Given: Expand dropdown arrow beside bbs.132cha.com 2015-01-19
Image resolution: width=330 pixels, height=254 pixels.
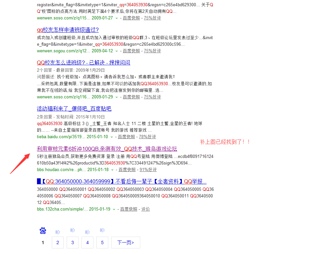Looking at the screenshot, I should click(x=114, y=210).
